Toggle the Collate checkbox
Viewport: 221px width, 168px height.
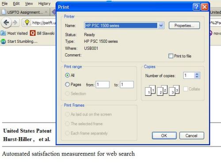[186, 89]
